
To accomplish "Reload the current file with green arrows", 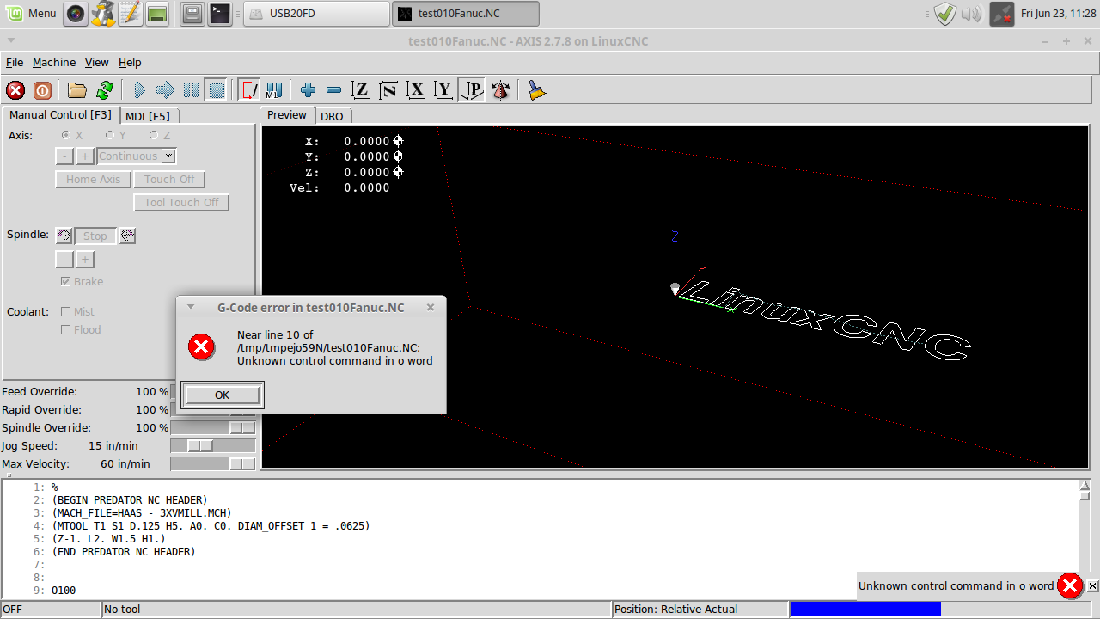I will click(x=105, y=90).
